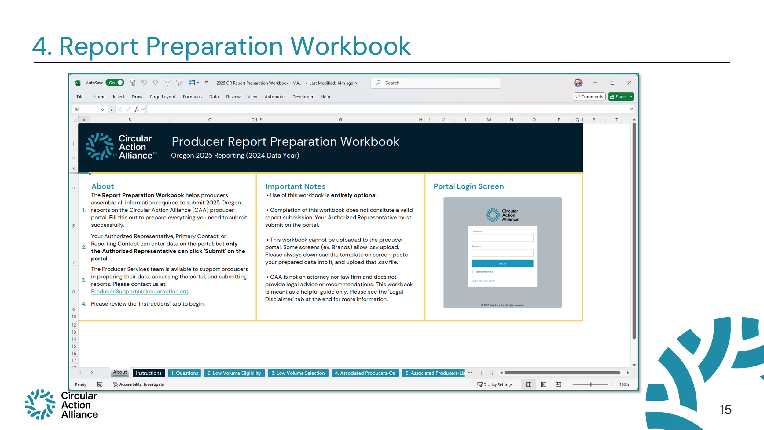
Task: Click the Save icon in title bar
Action: 132,83
